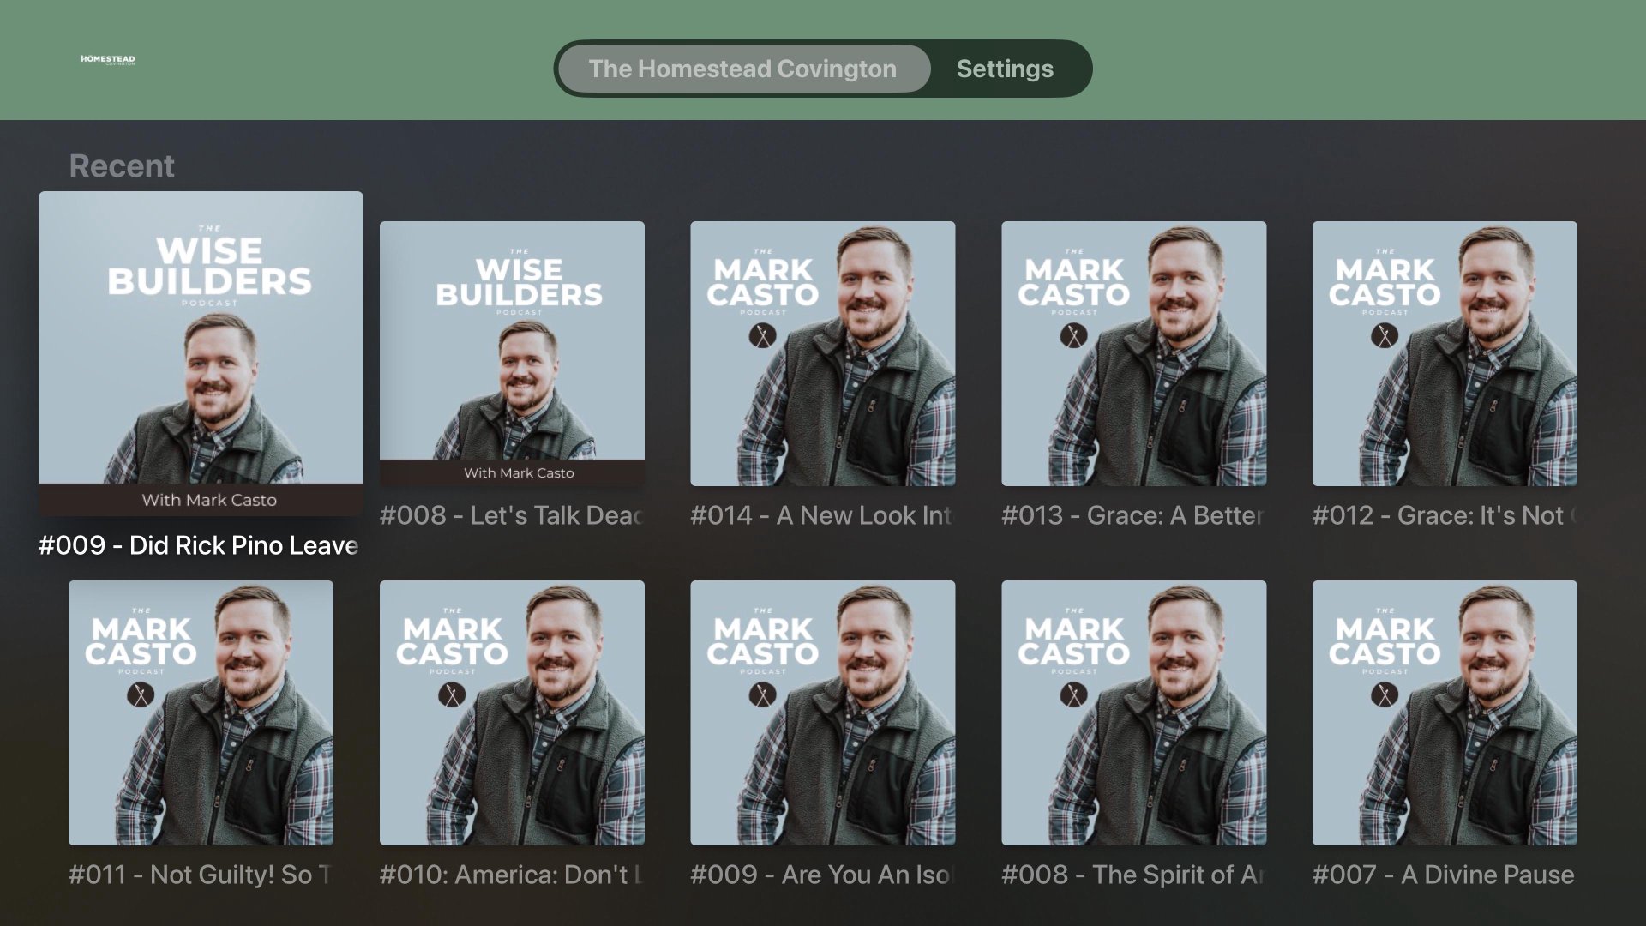Choose #009 Are You An Iso episode artwork

point(822,713)
